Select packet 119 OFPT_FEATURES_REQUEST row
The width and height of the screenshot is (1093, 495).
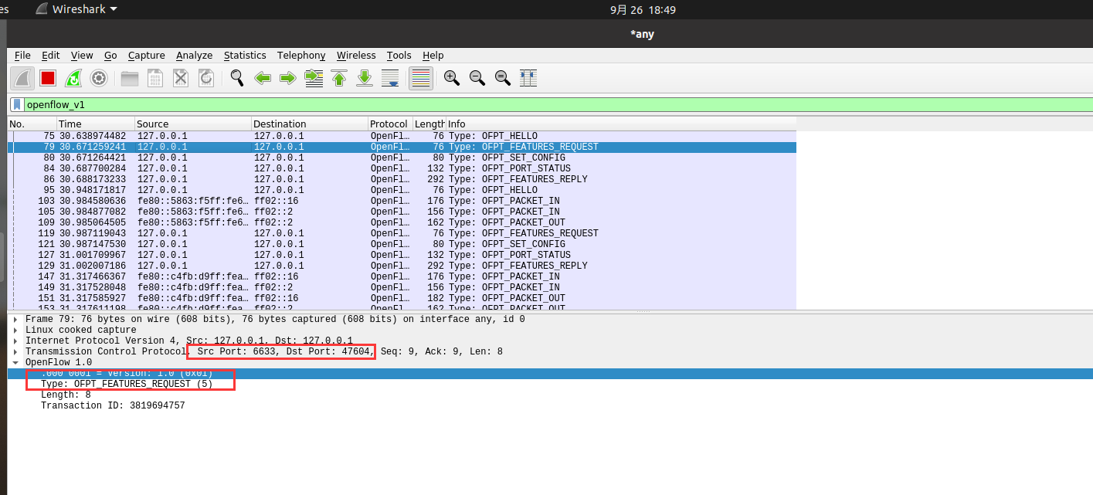[402, 233]
